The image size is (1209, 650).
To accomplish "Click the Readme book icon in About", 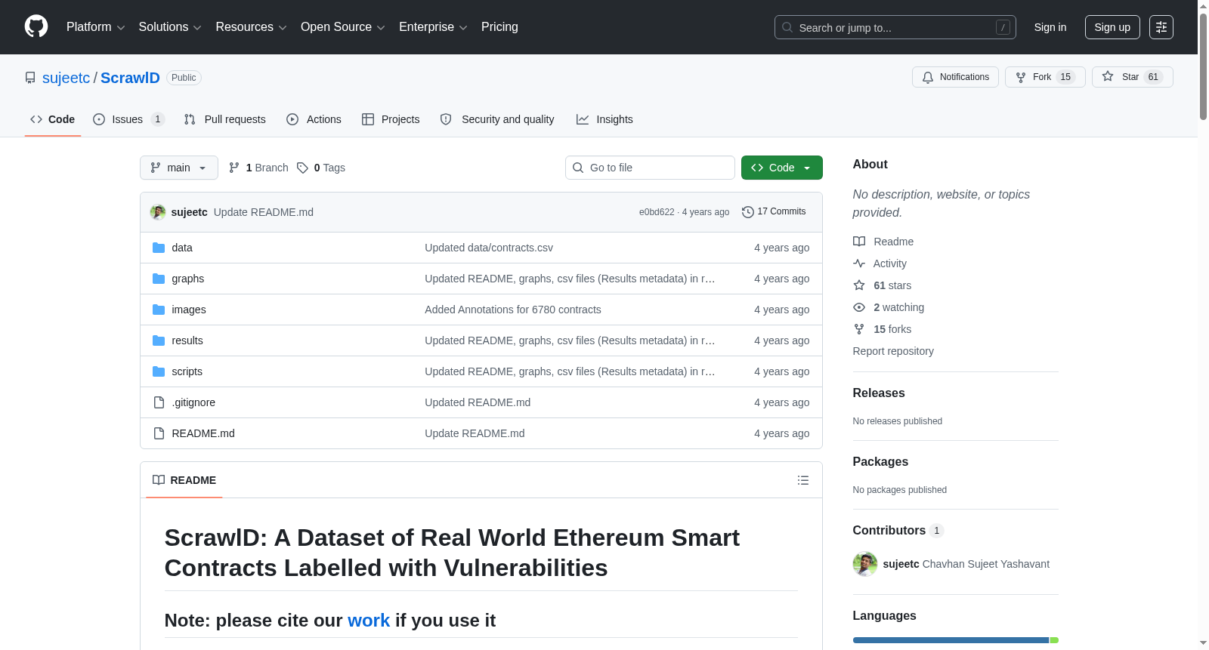I will tap(859, 242).
